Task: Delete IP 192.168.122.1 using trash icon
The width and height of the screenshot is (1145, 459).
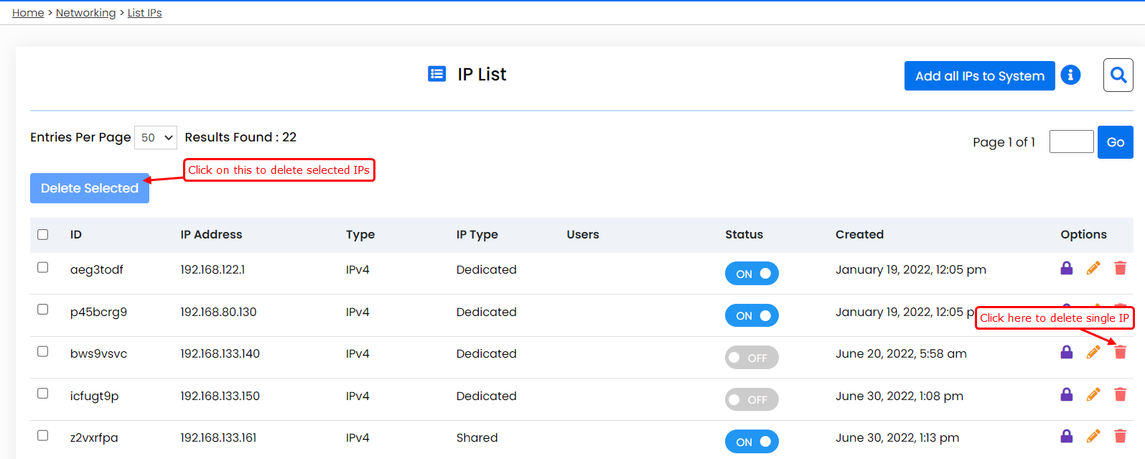Action: [1120, 268]
